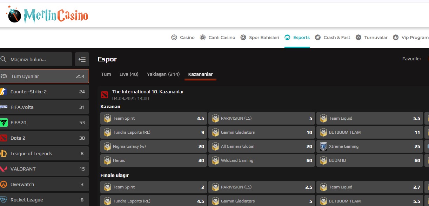The height and width of the screenshot is (206, 429).
Task: Collapse the sidebar with the menu toggle icon
Action: tap(82, 59)
